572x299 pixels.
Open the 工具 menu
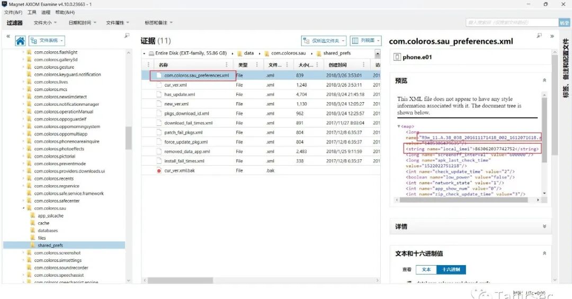tap(32, 12)
